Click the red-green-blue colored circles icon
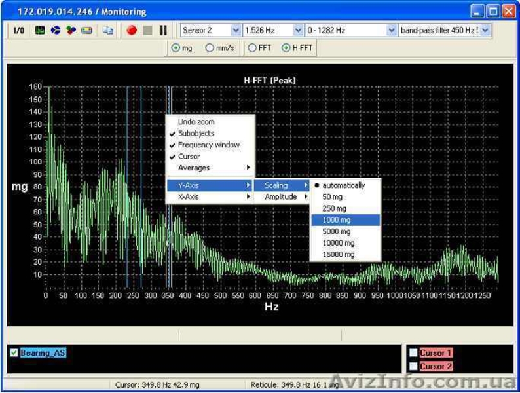520x393 pixels. click(71, 31)
